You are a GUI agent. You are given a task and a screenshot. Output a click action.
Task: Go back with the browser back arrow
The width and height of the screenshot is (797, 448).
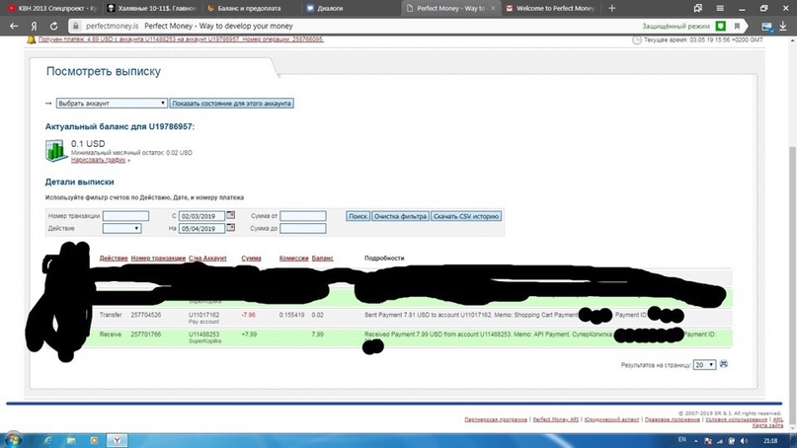14,26
